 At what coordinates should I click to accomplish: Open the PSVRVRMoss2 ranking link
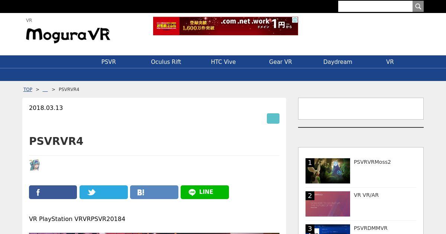(x=372, y=162)
